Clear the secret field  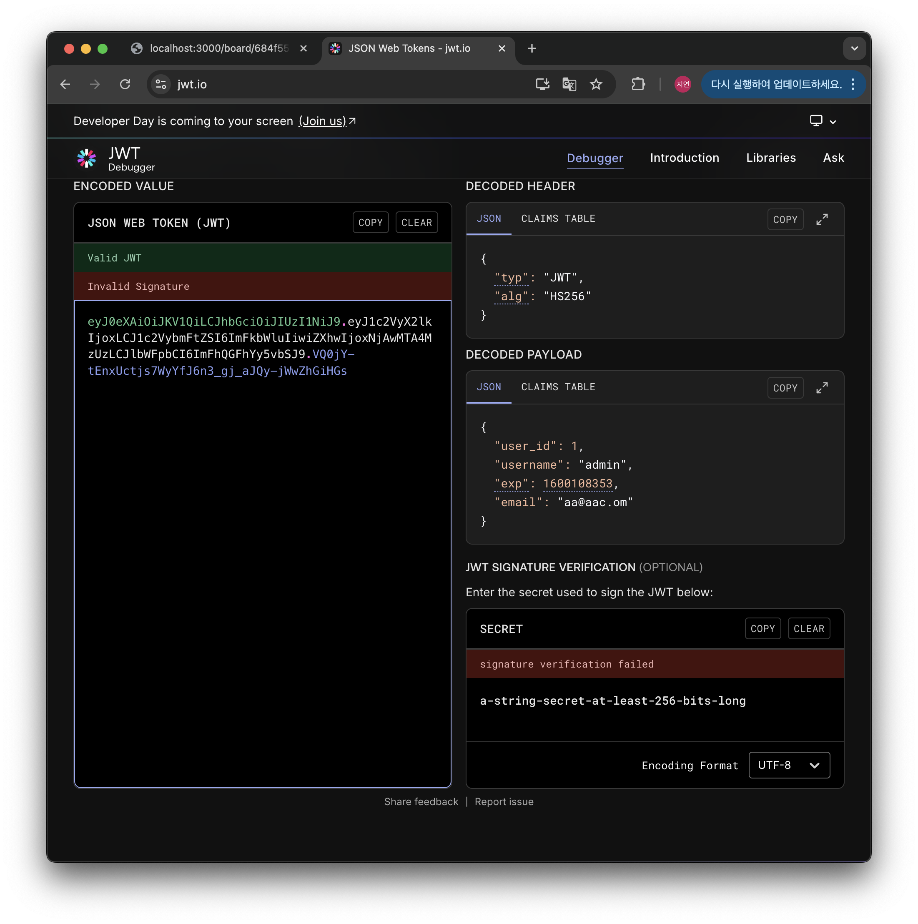(x=808, y=629)
